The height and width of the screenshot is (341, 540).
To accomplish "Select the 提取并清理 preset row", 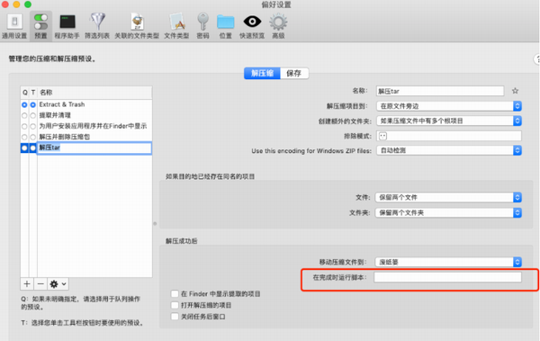I will point(86,115).
